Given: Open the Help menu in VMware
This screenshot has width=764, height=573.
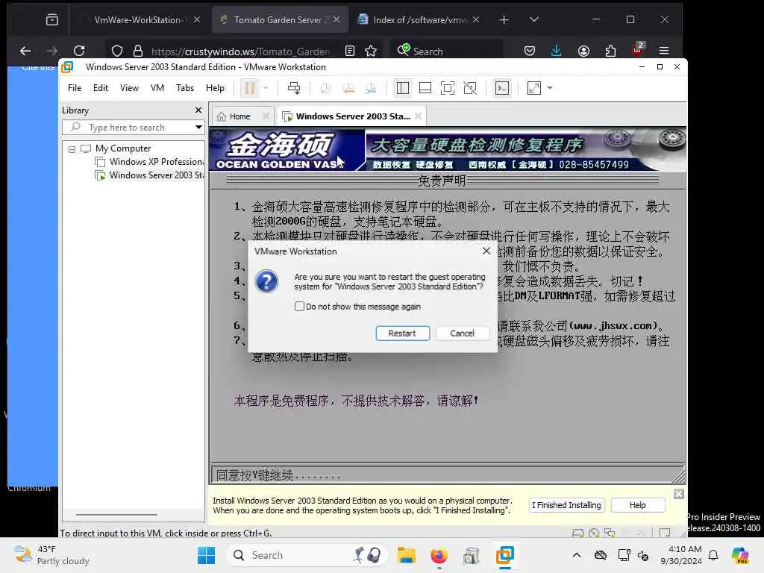Looking at the screenshot, I should click(215, 88).
